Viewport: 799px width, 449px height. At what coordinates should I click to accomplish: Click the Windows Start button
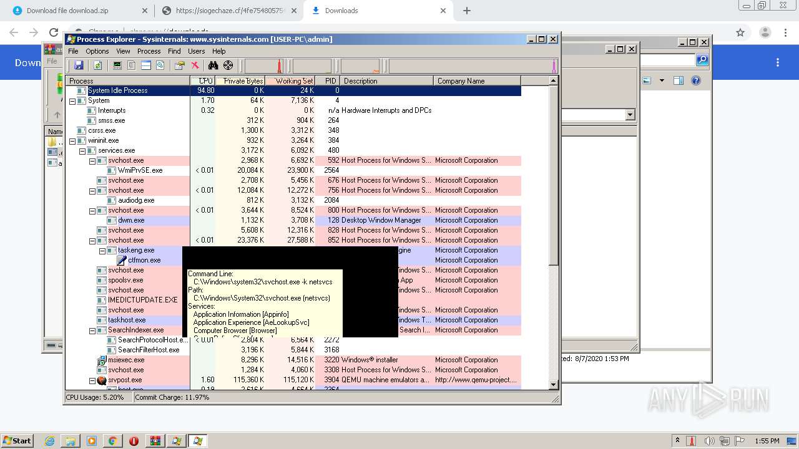pyautogui.click(x=17, y=440)
